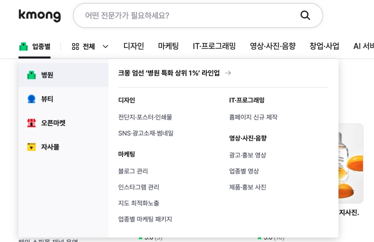Click the green hospital icon beside 업종별

coord(23,46)
